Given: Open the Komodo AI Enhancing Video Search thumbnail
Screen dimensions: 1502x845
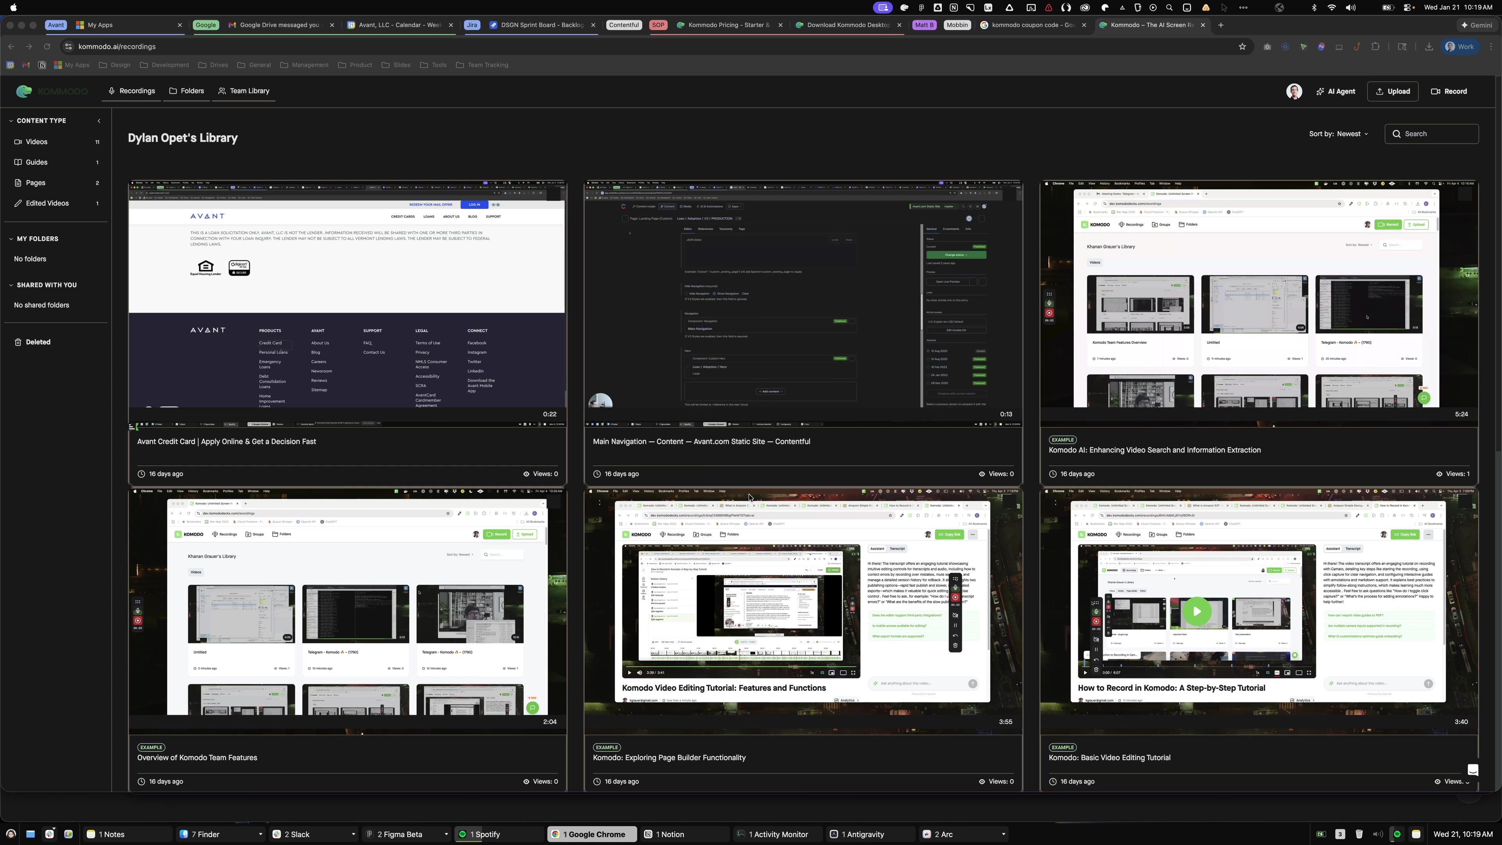Looking at the screenshot, I should click(1259, 303).
